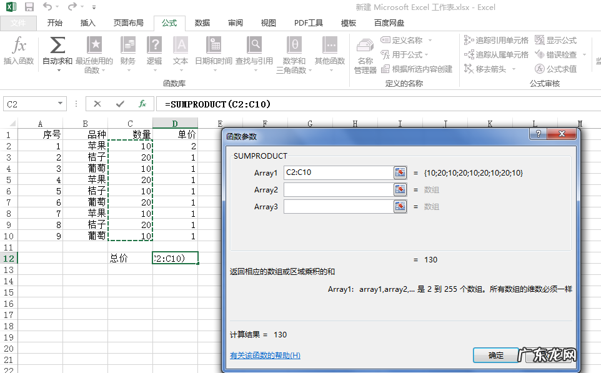601x373 pixels.
Task: Expand the Name Box dropdown arrow
Action: (60, 104)
